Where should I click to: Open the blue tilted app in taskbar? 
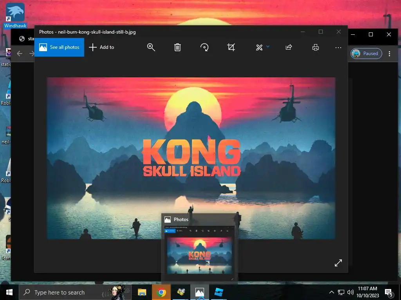click(219, 292)
